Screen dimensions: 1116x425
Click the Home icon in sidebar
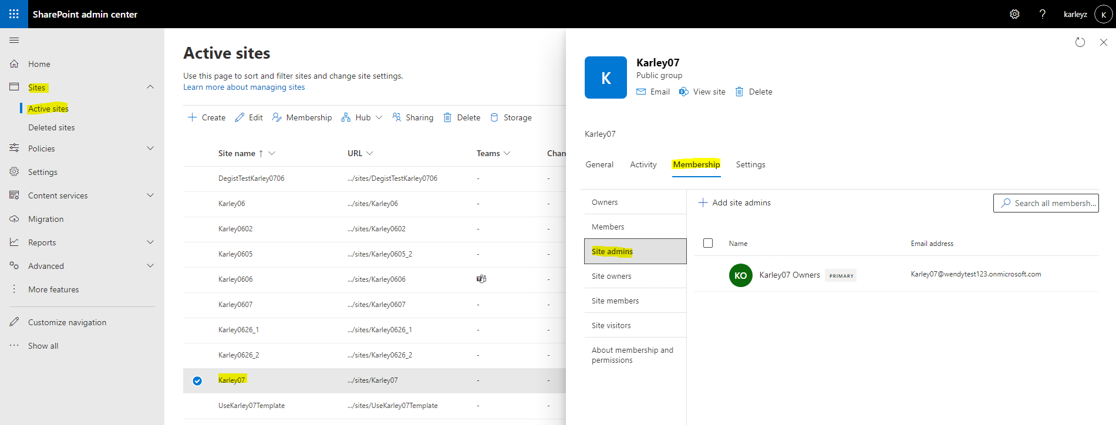click(x=14, y=63)
